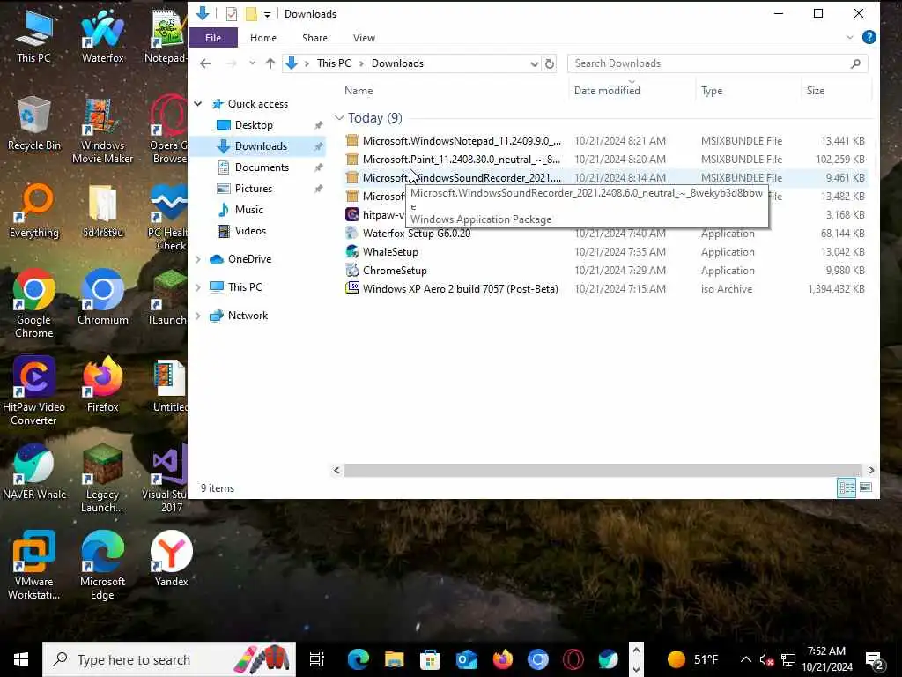The height and width of the screenshot is (677, 902).
Task: Click the Back navigation arrow
Action: click(205, 63)
